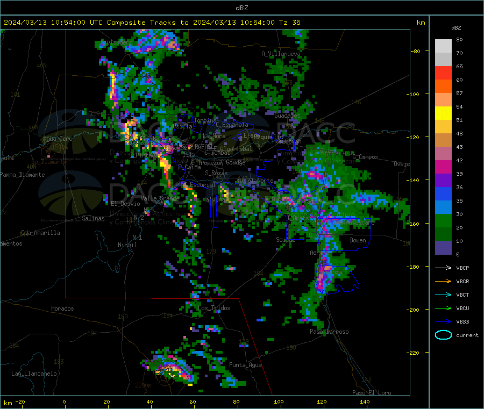
Task: Click the 'Los_Toldos' map label
Action: [214, 308]
